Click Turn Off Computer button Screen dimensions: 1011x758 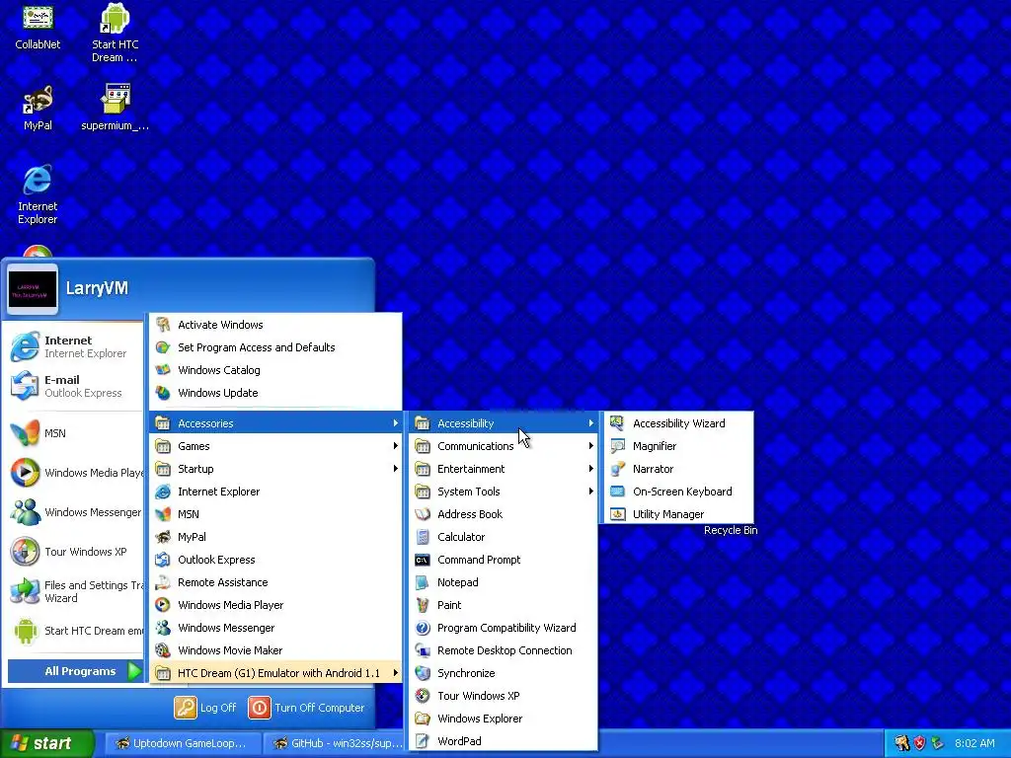tap(307, 708)
